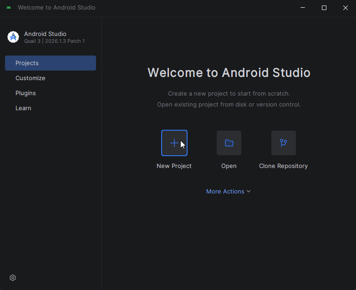Select the Projects tab
Image resolution: width=356 pixels, height=290 pixels.
pos(51,63)
